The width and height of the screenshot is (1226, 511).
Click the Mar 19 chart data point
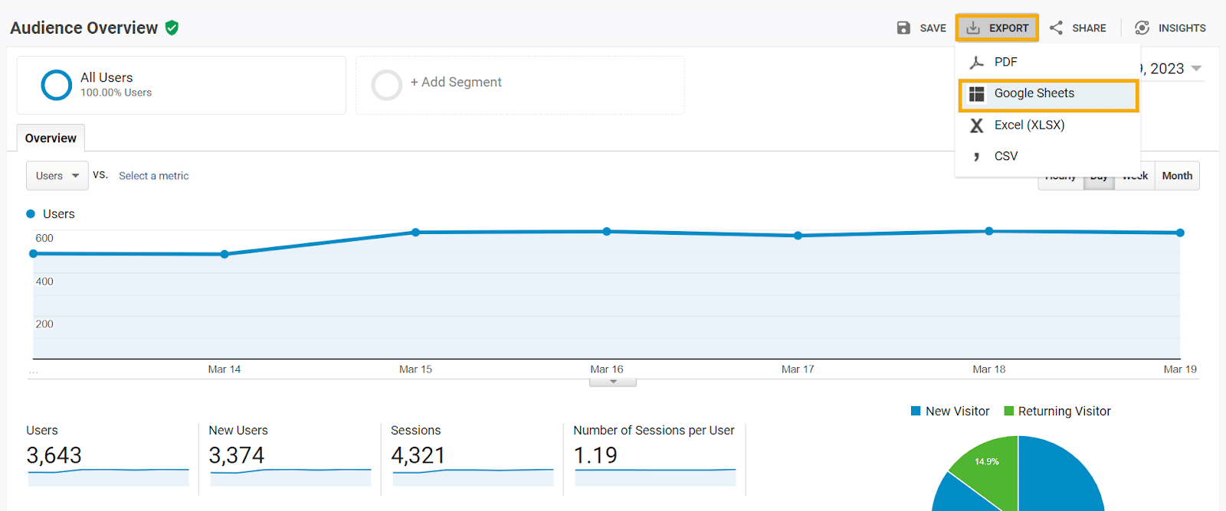pyautogui.click(x=1180, y=233)
